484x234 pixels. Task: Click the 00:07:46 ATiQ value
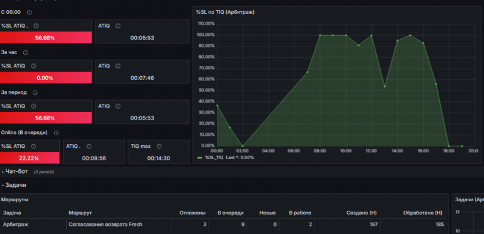[x=142, y=78]
